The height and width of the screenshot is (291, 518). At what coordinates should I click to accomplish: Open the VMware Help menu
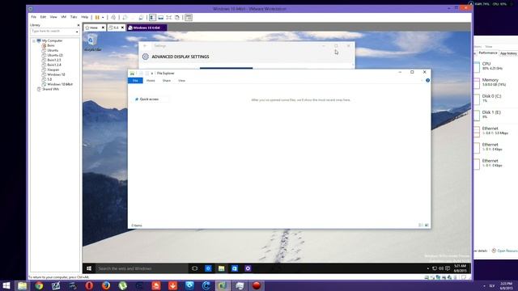coord(85,17)
